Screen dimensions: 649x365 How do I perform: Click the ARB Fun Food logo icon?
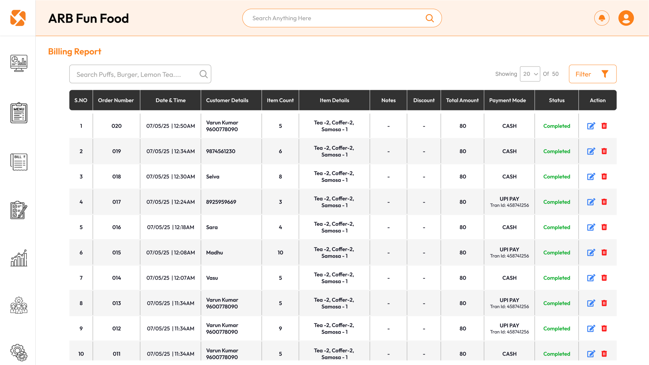click(x=18, y=18)
